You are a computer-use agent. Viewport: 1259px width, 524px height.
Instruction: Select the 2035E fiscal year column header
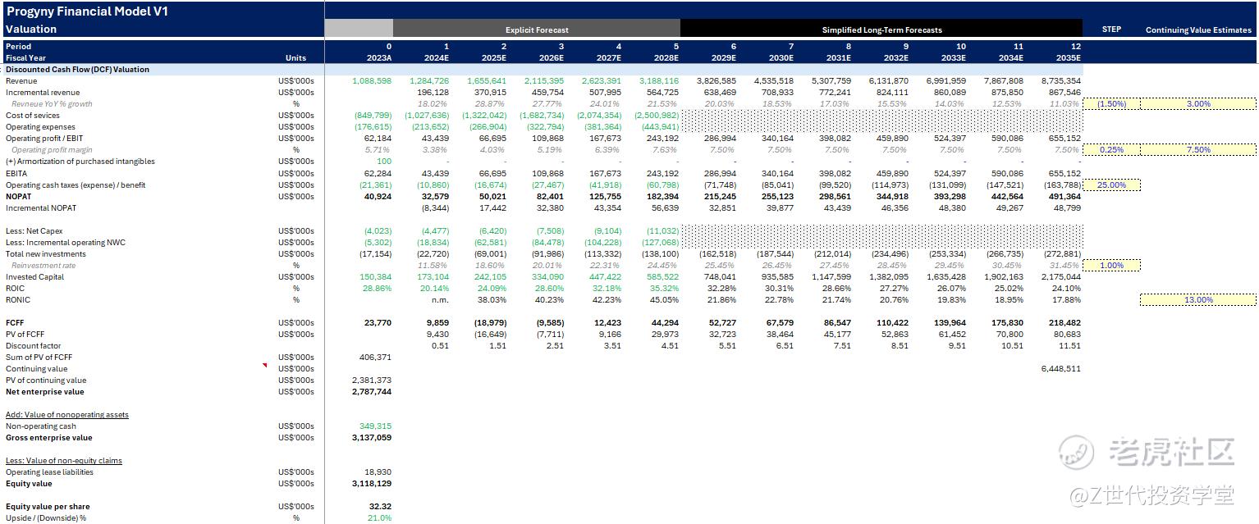point(1067,58)
